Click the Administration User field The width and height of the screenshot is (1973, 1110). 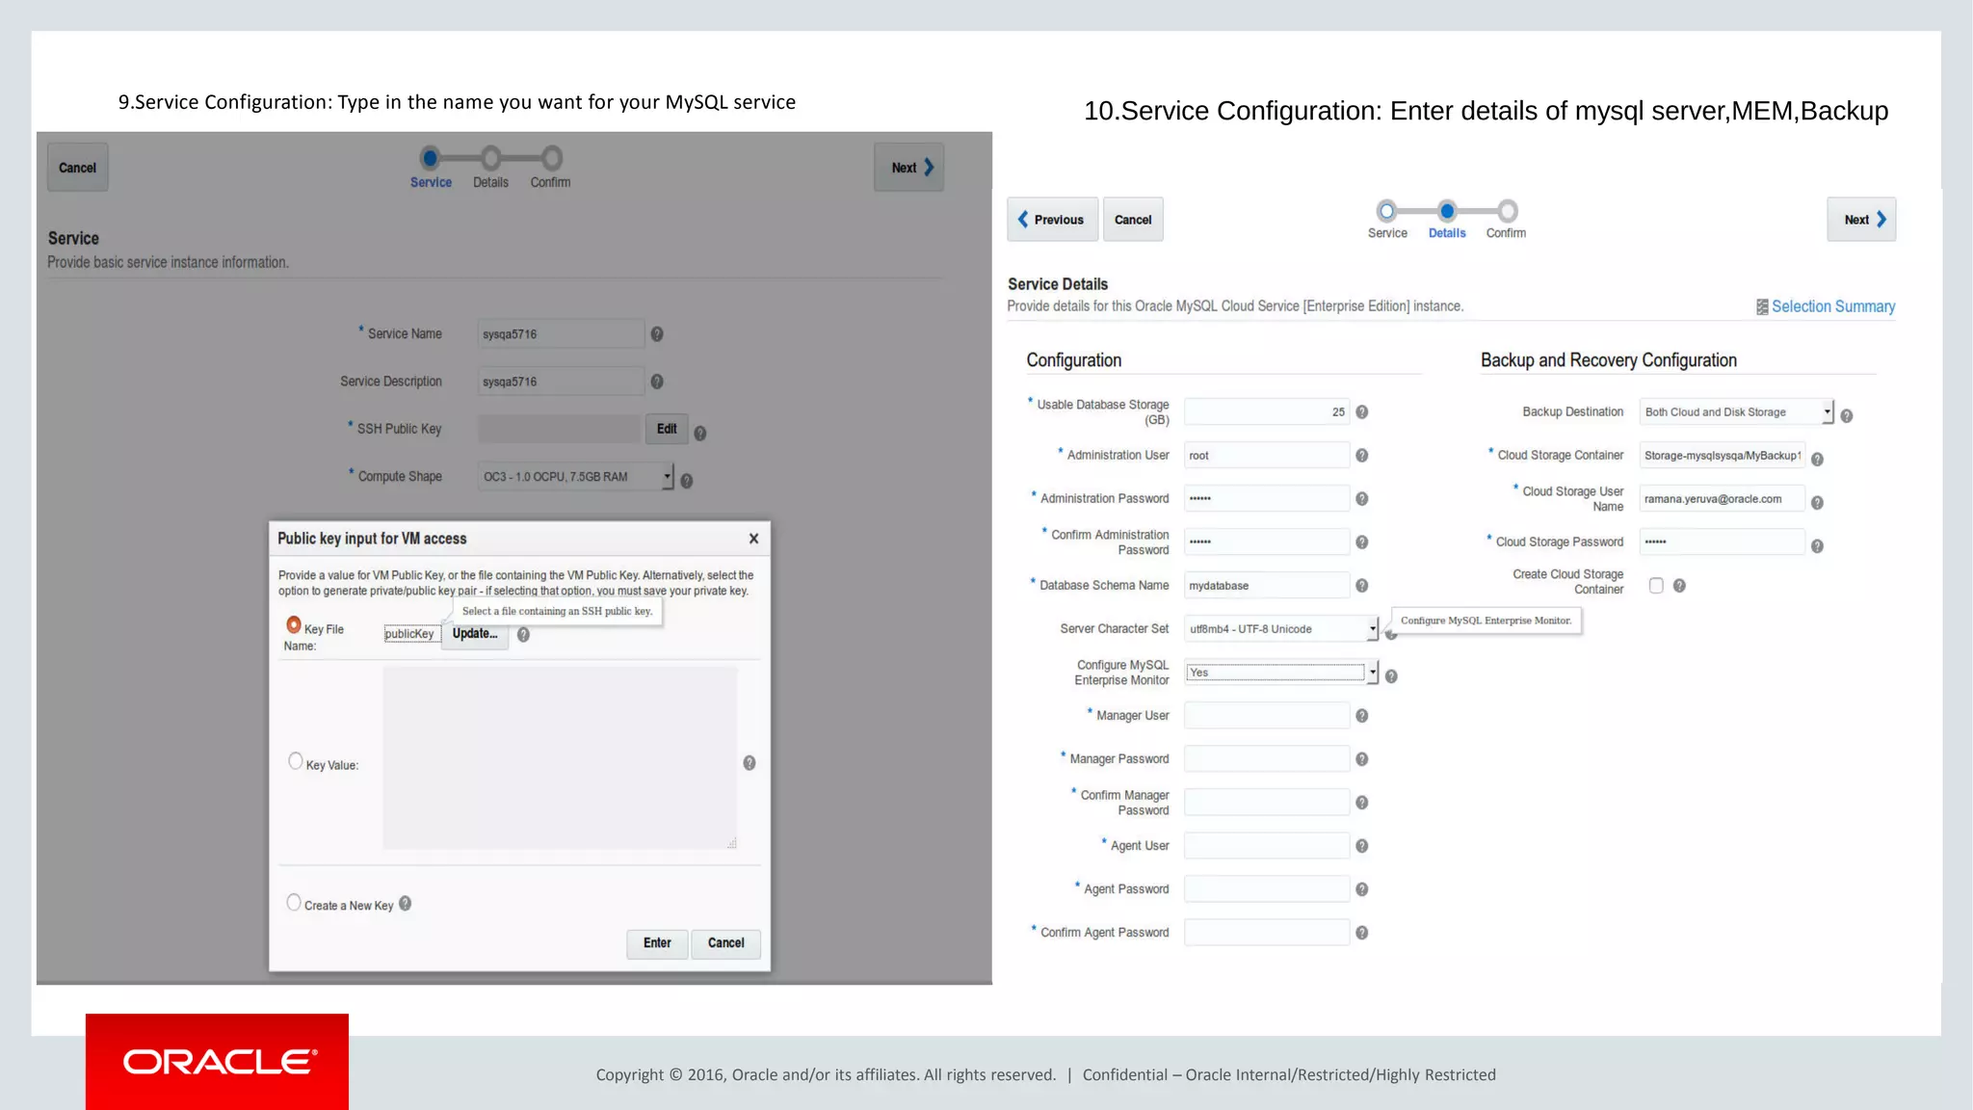(x=1267, y=455)
